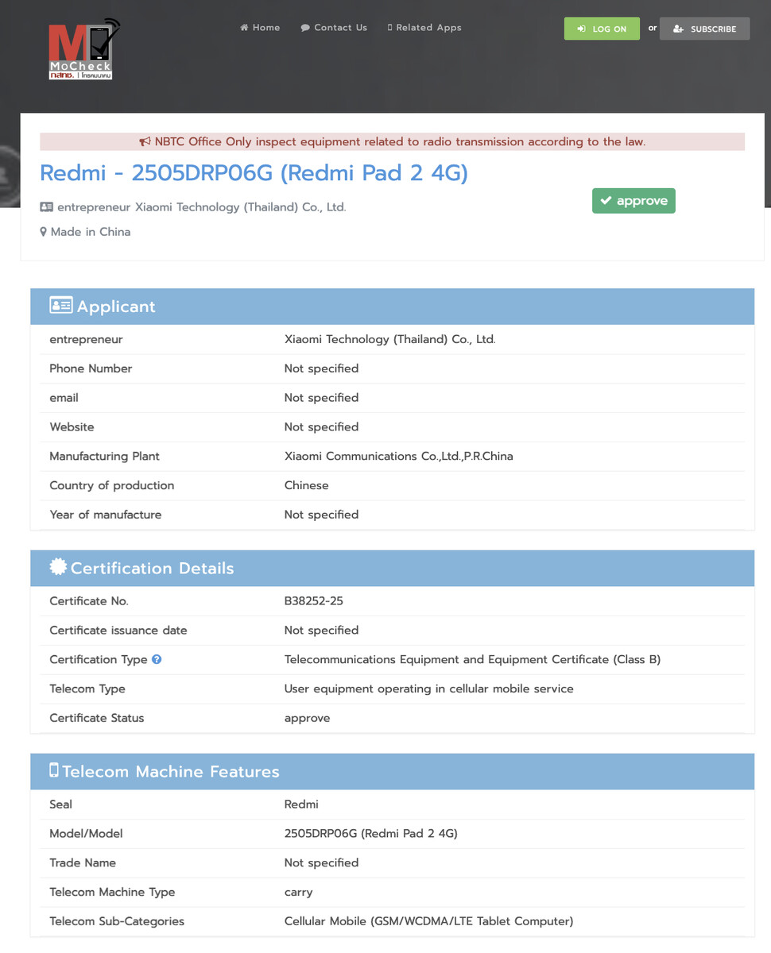Viewport: 771px width, 953px height.
Task: Open the Home menu item
Action: coord(260,28)
